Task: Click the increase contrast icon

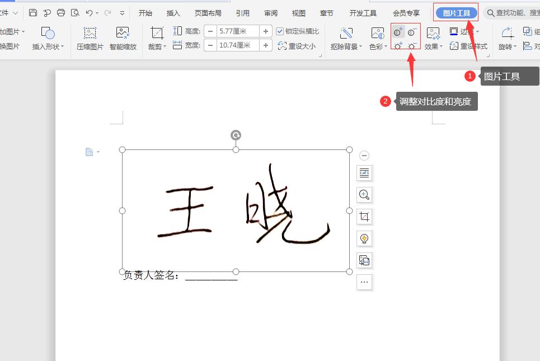Action: (x=398, y=32)
